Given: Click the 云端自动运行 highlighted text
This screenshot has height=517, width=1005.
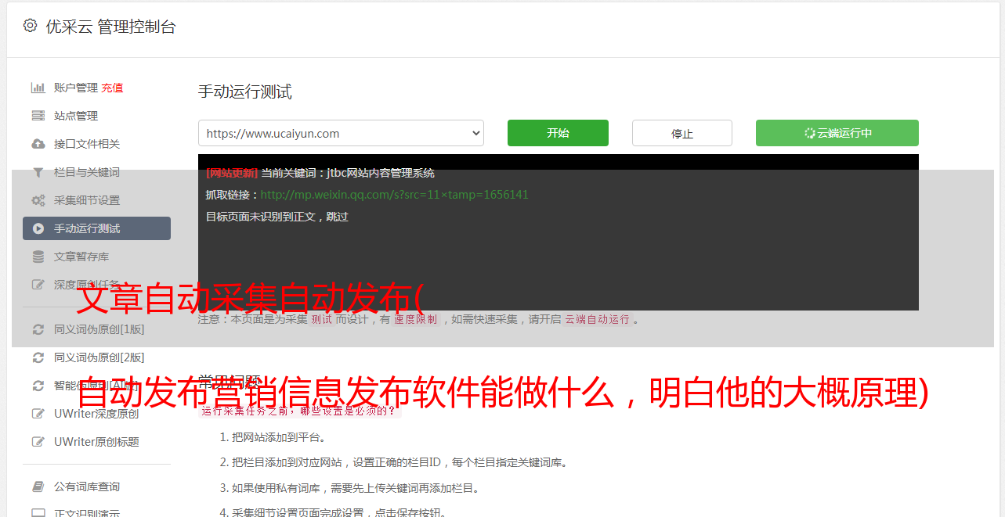Looking at the screenshot, I should [x=598, y=319].
